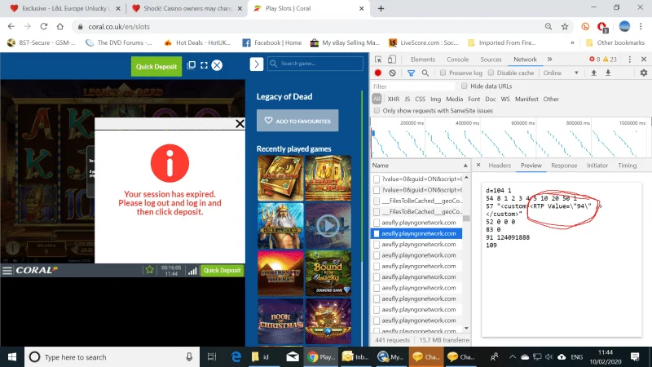Image resolution: width=652 pixels, height=367 pixels.
Task: Open the Timing tab
Action: click(627, 166)
